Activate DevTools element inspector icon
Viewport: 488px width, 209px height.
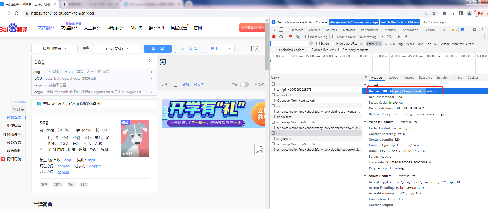coord(274,30)
